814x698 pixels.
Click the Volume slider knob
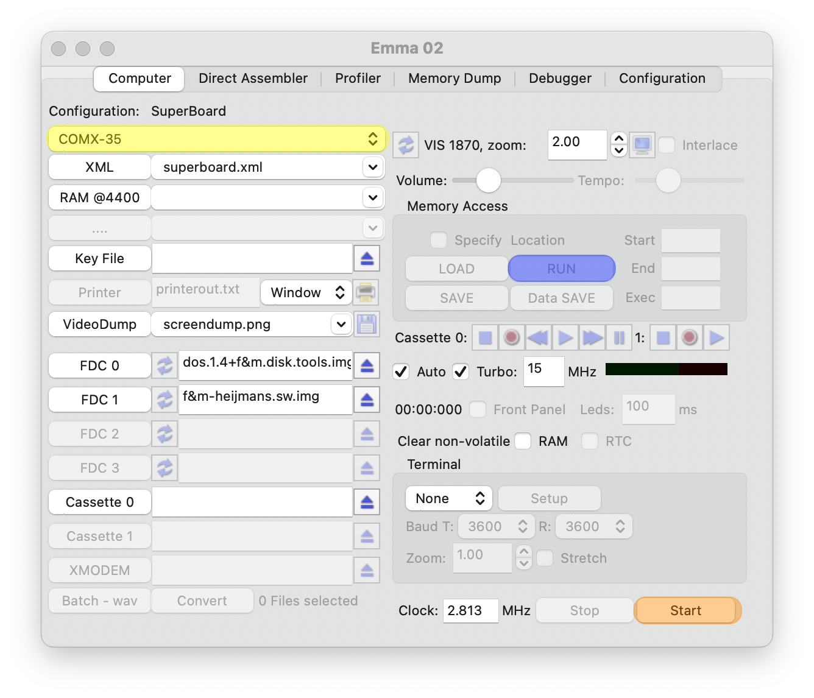(488, 180)
